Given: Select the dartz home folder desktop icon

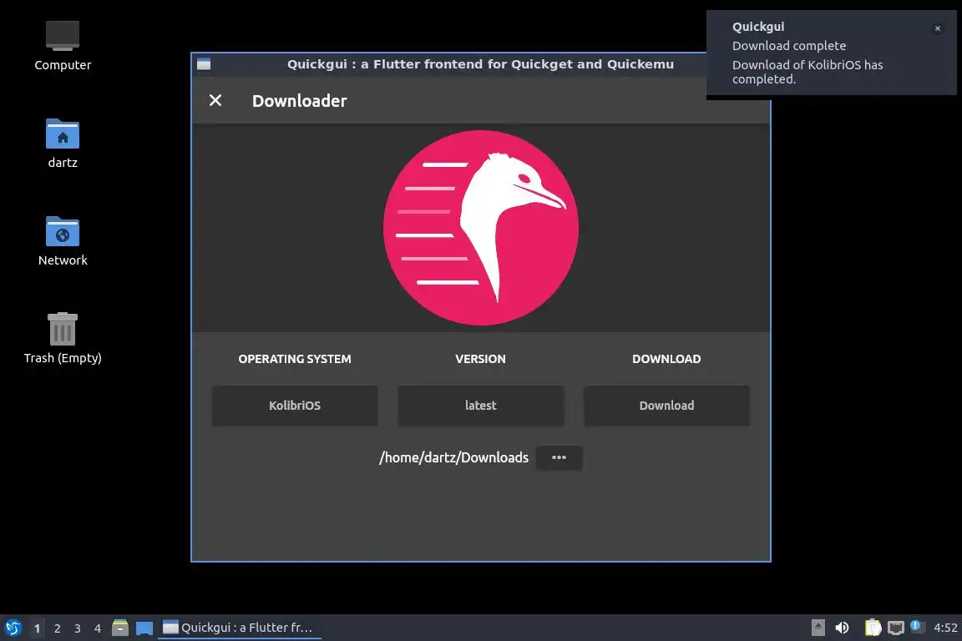Looking at the screenshot, I should [63, 144].
